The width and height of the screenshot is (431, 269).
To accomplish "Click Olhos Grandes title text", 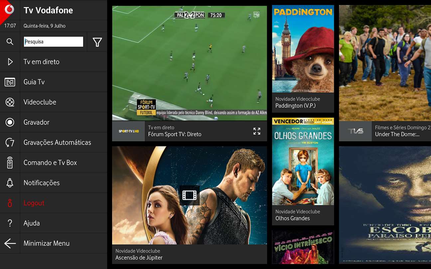I will [x=293, y=218].
